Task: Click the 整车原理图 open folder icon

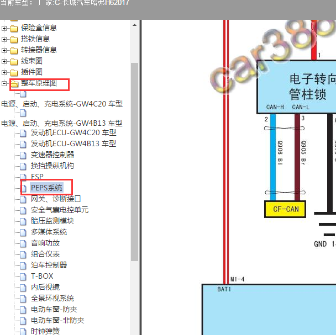Action: (x=14, y=84)
